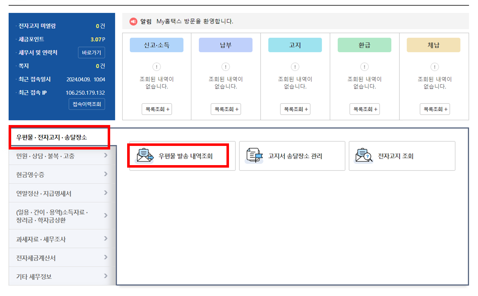Click the envelope icon for 우편물 발송 내역조회
478x296 pixels.
point(145,155)
